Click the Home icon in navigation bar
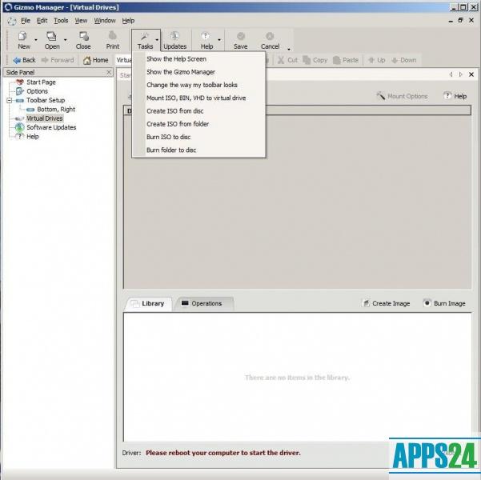Screen dimensions: 481x480 pyautogui.click(x=87, y=61)
